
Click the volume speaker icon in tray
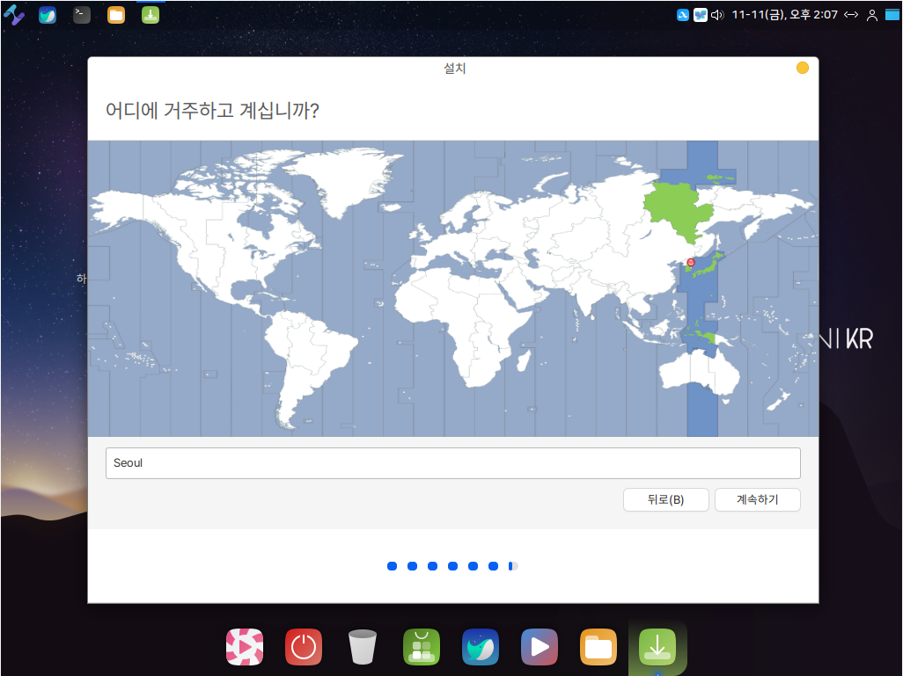(x=716, y=14)
